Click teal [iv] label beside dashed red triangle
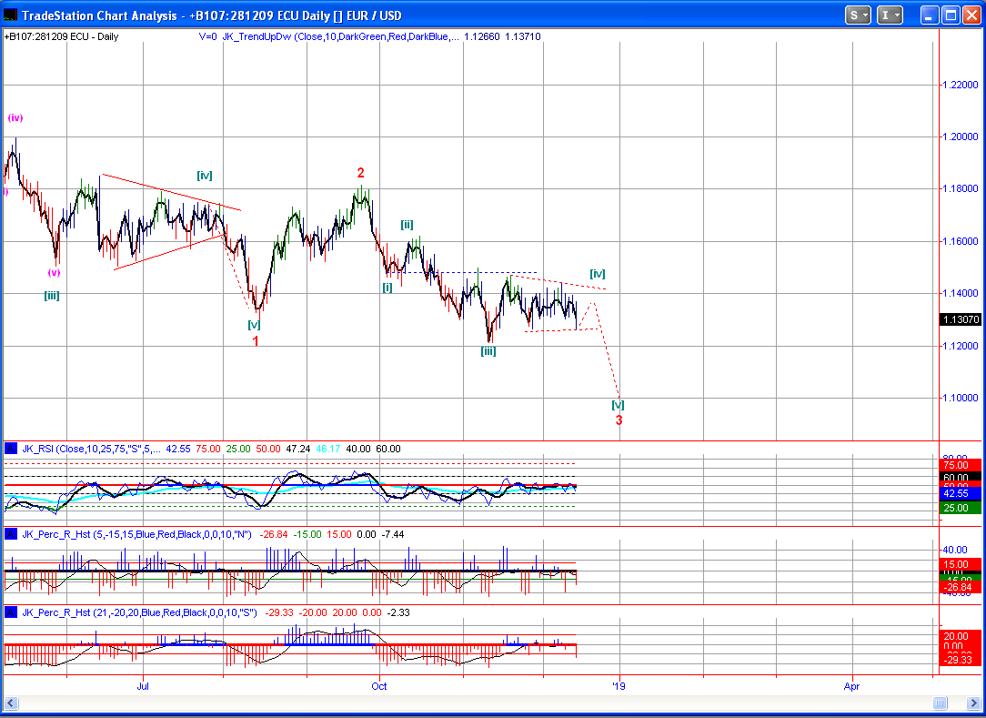This screenshot has width=986, height=718. point(598,274)
